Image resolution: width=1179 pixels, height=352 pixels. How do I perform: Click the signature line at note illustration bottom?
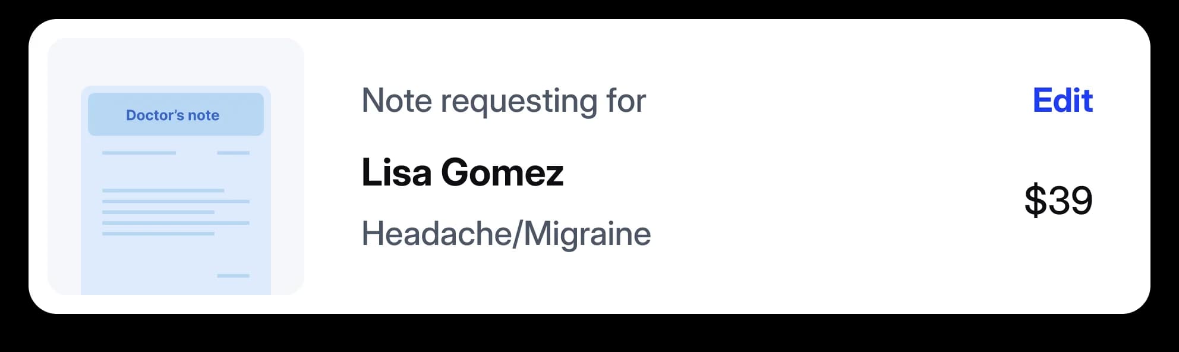(x=233, y=276)
